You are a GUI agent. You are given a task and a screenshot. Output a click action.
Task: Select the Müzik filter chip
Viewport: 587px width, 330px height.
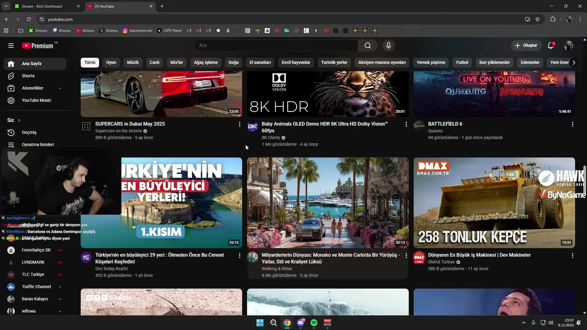click(133, 63)
